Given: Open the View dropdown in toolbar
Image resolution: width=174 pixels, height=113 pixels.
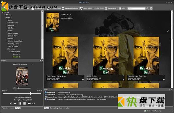Looking at the screenshot, I should pos(122,8).
